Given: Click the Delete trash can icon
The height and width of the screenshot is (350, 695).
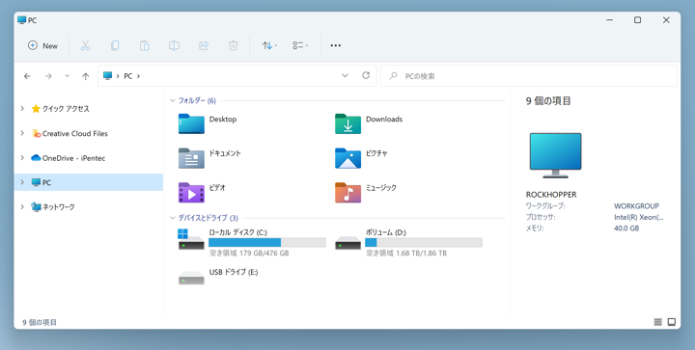Looking at the screenshot, I should [x=234, y=45].
